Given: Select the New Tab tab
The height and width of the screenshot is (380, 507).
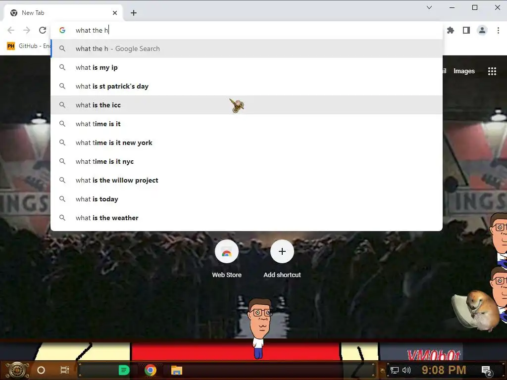Looking at the screenshot, I should pos(63,13).
